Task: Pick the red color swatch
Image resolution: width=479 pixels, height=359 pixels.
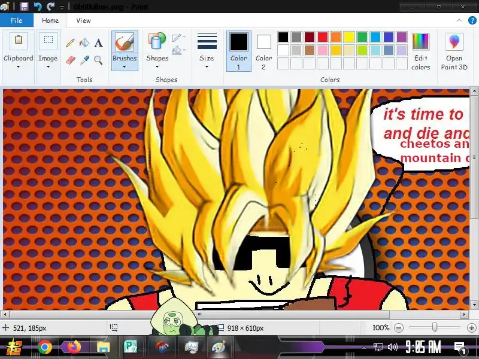Action: point(323,37)
